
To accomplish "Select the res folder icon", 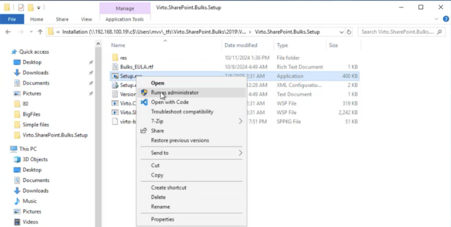I will coord(115,58).
